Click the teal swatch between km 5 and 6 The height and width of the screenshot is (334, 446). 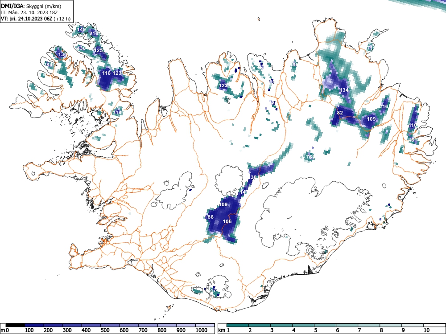click(x=325, y=325)
